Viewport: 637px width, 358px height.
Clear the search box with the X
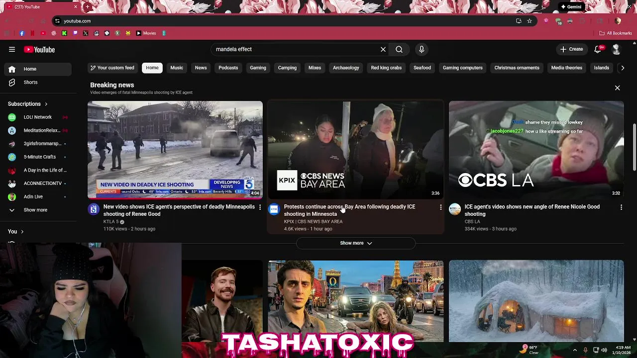pos(383,49)
